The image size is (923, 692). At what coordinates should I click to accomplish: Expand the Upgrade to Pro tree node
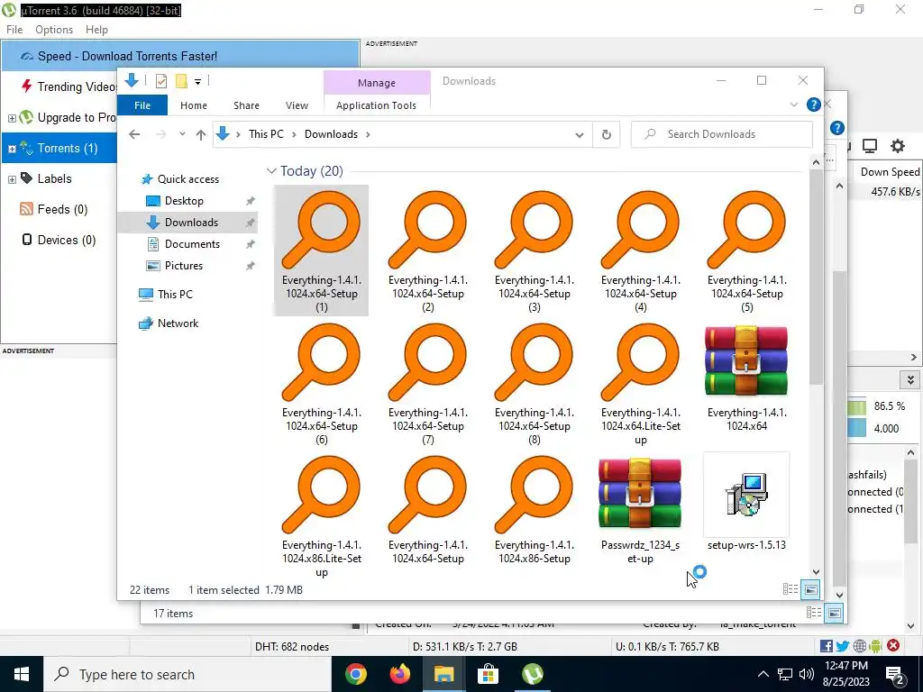tap(12, 118)
